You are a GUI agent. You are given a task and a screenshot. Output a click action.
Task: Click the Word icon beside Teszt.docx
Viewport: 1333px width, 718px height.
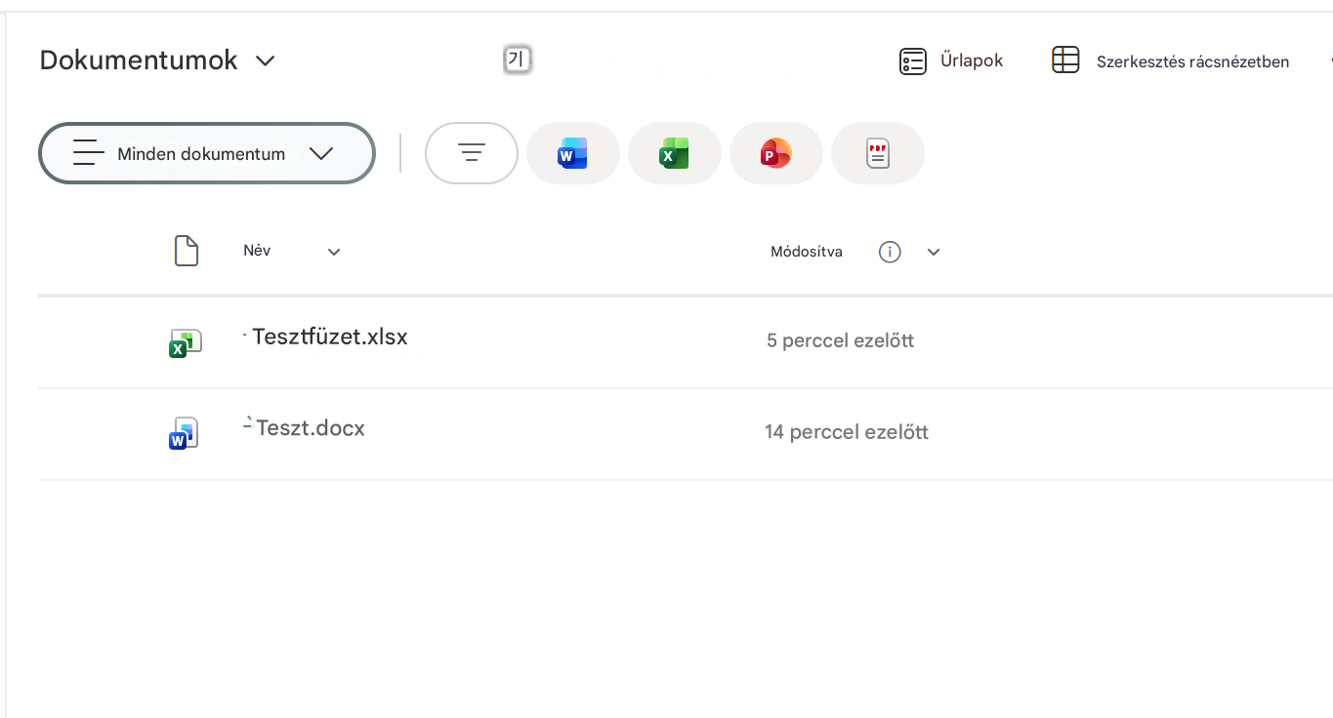point(184,433)
